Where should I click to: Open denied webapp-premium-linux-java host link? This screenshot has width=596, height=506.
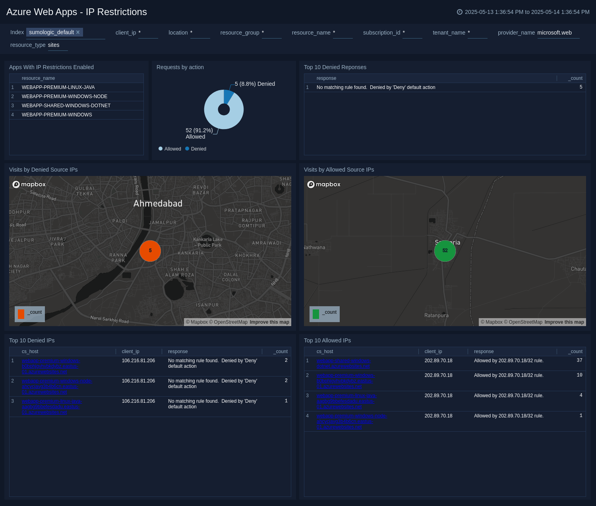click(52, 407)
